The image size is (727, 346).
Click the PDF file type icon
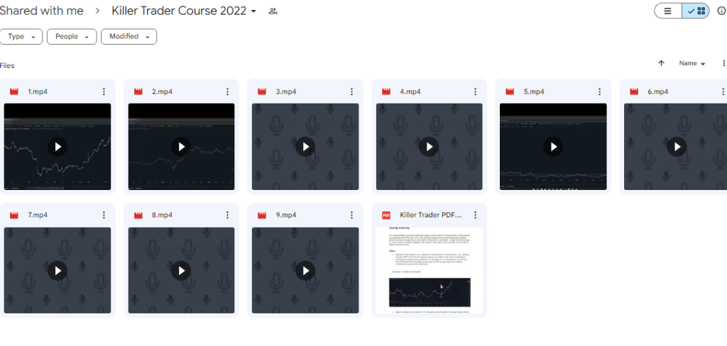[x=386, y=215]
